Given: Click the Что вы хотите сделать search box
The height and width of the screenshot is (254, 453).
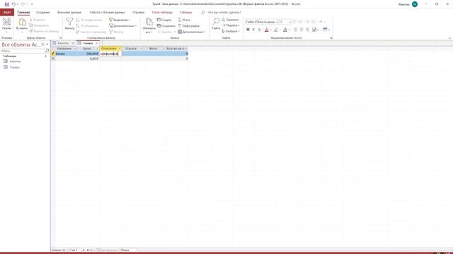Looking at the screenshot, I should (x=224, y=13).
